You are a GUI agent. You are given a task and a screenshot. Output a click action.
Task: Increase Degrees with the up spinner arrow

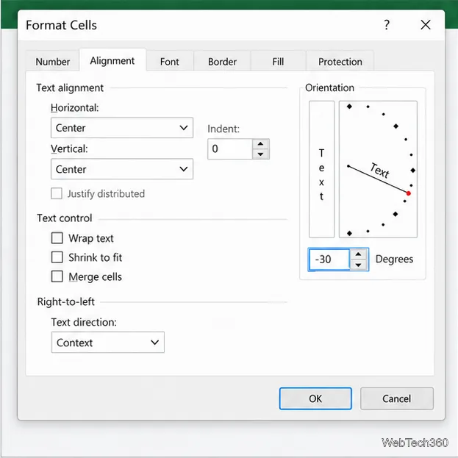(359, 254)
